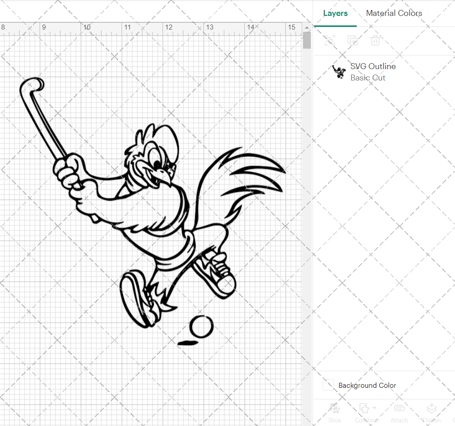Click the Background Color label
This screenshot has height=426, width=455.
click(x=367, y=386)
